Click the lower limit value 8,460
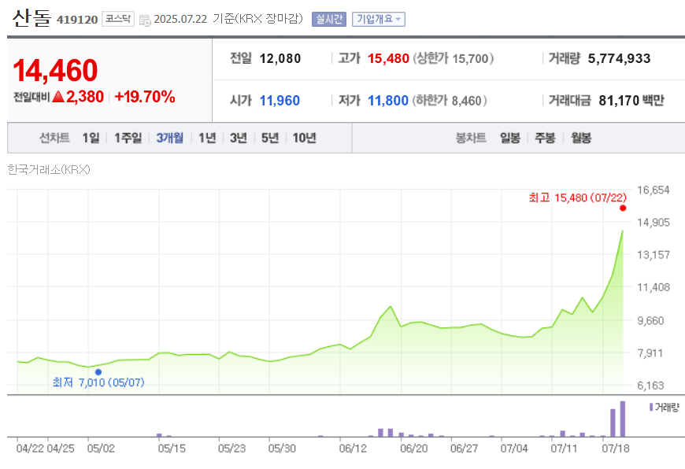Screen dimensions: 685x469 point(466,101)
